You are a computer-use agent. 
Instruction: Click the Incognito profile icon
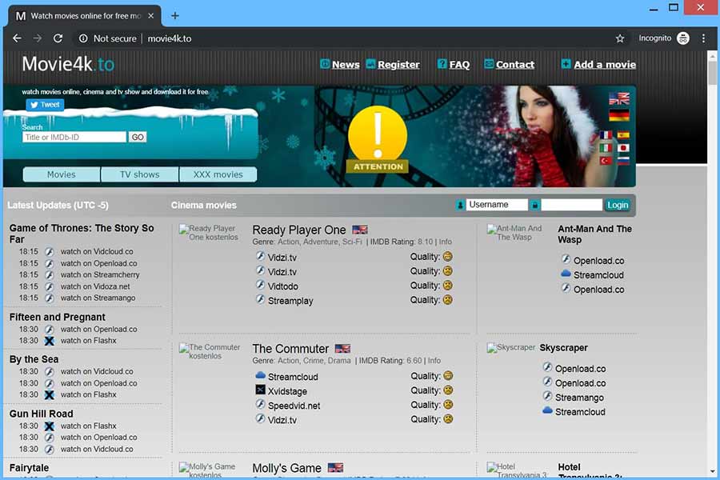[x=683, y=38]
